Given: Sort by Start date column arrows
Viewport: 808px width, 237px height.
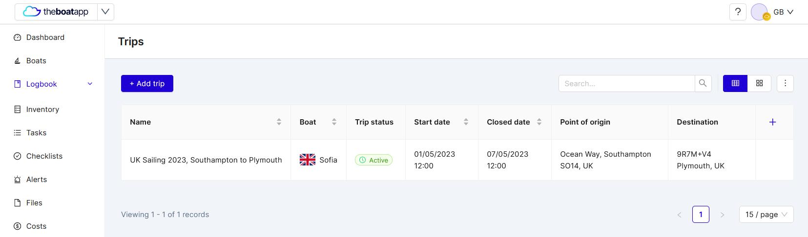Looking at the screenshot, I should coord(466,122).
